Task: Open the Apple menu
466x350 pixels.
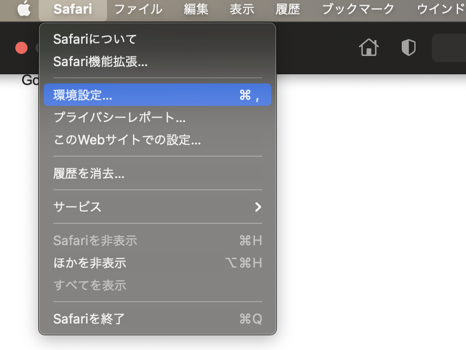Action: pos(24,9)
